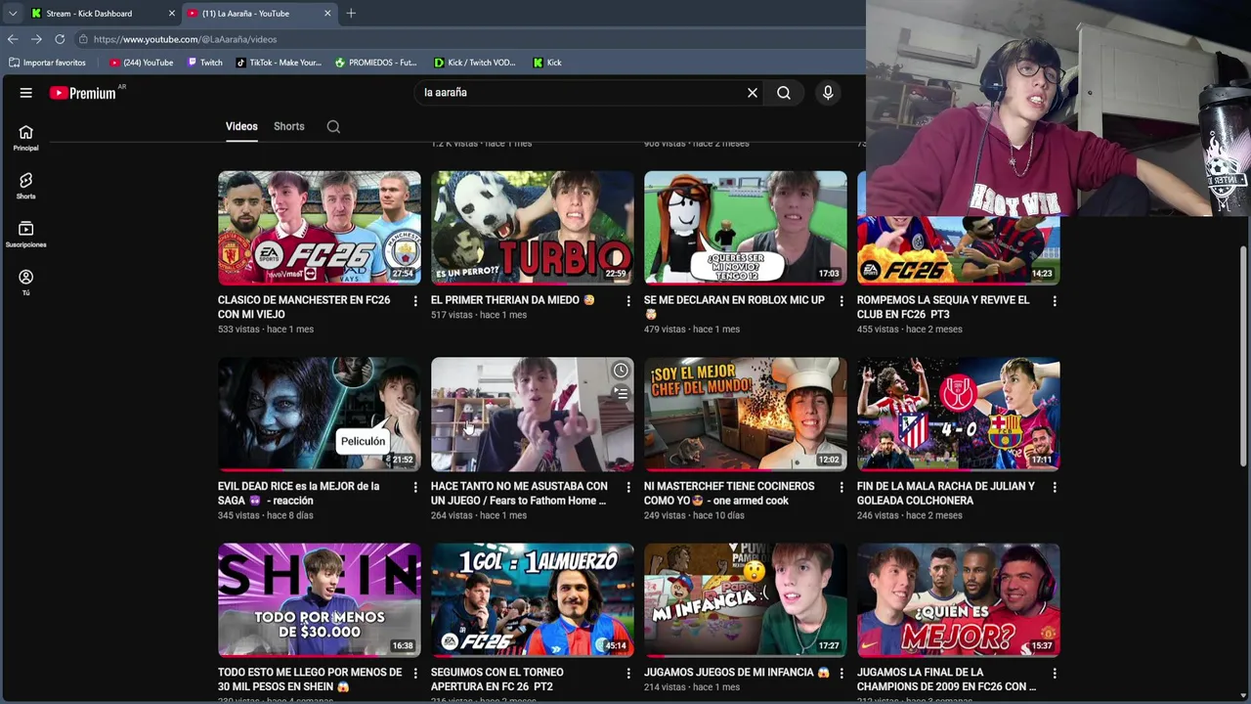Play Soy el mejor chef thumbnail

(746, 414)
